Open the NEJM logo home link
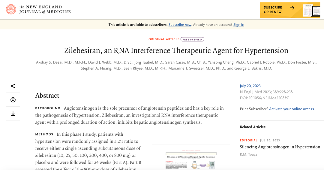324x170 pixels. pyautogui.click(x=38, y=9)
